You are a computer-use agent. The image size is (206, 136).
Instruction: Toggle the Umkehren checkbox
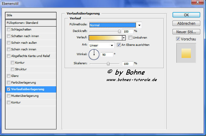(x=130, y=38)
